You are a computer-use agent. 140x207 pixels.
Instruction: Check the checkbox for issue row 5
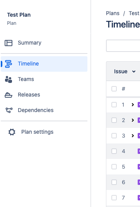114,167
